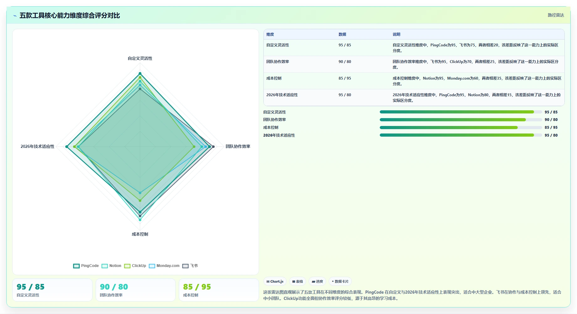Click the 自定义灵活性 progress bar

click(x=461, y=112)
